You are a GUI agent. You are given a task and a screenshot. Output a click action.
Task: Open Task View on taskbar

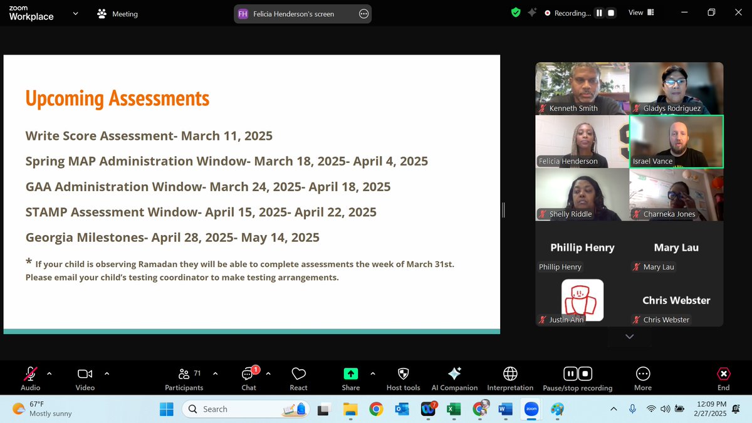tap(324, 409)
